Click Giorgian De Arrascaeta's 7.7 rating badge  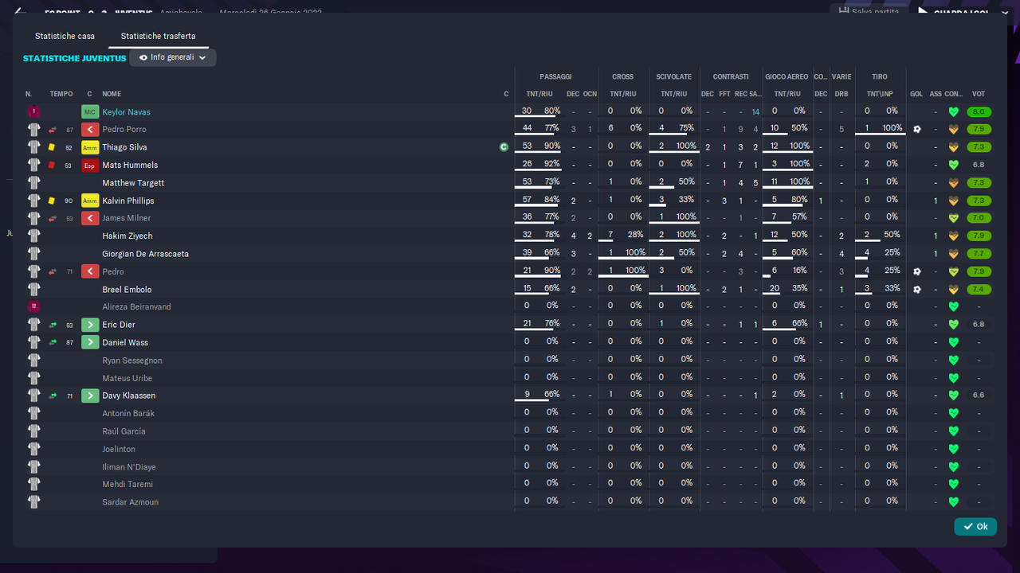click(979, 254)
